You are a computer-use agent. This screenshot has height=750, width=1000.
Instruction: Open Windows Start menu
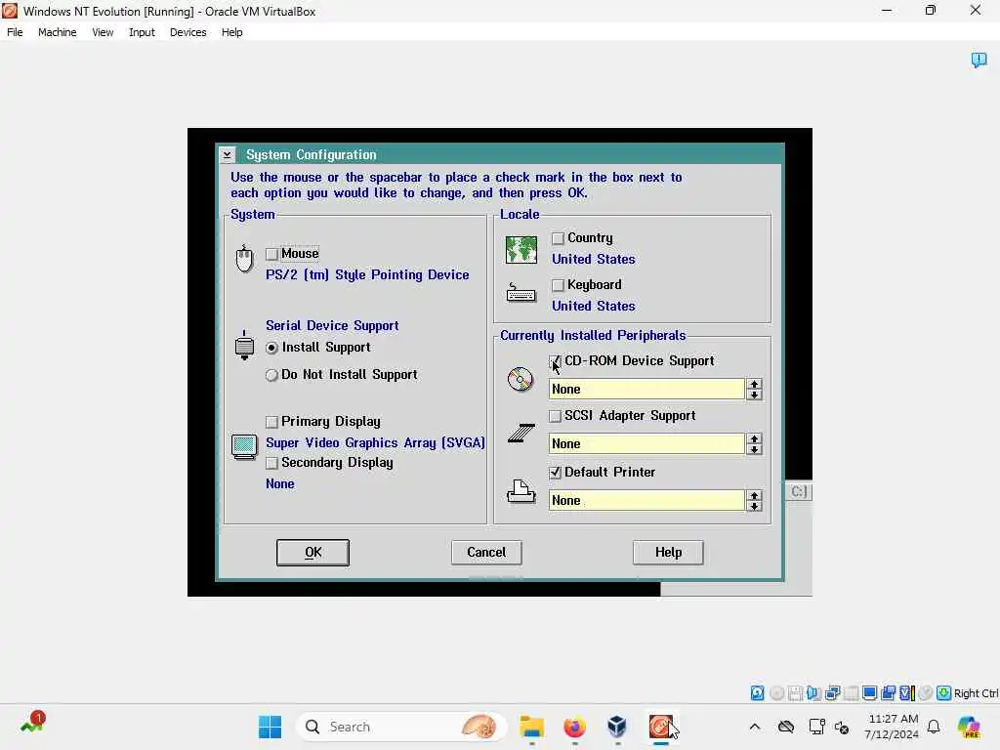click(270, 727)
